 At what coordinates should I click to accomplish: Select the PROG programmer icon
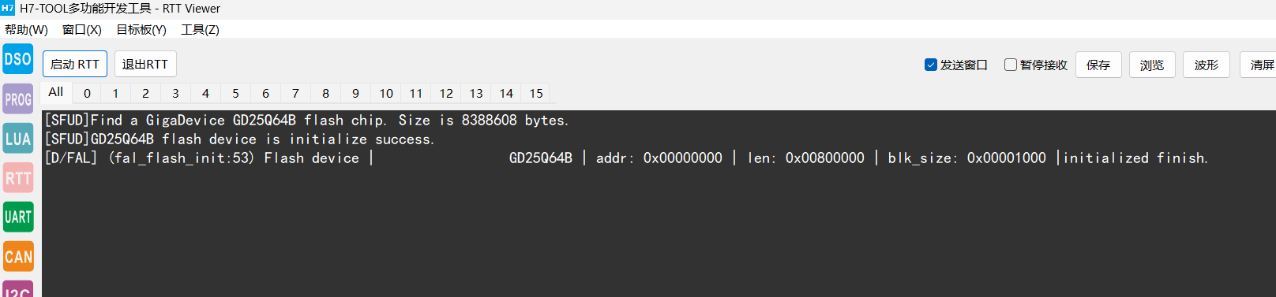click(18, 99)
